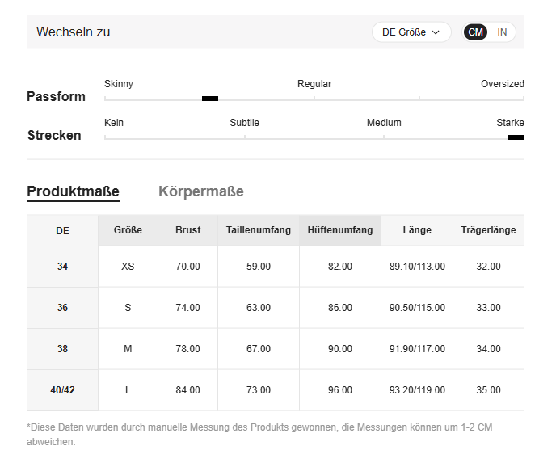Click the Medium label on Strecken scale

click(x=384, y=123)
